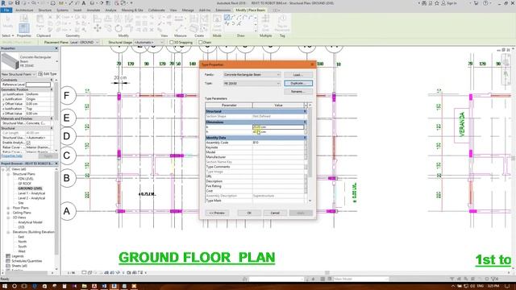Open Windows Start menu
The width and height of the screenshot is (516, 290).
pos(5,286)
